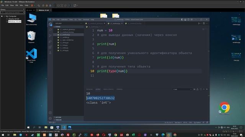The width and height of the screenshot is (245, 137).
Task: Click UTF-8 encoding in status bar
Action: click(185, 123)
